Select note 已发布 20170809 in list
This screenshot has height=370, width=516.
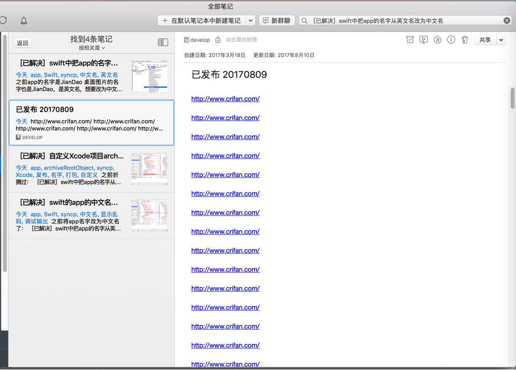pyautogui.click(x=92, y=123)
